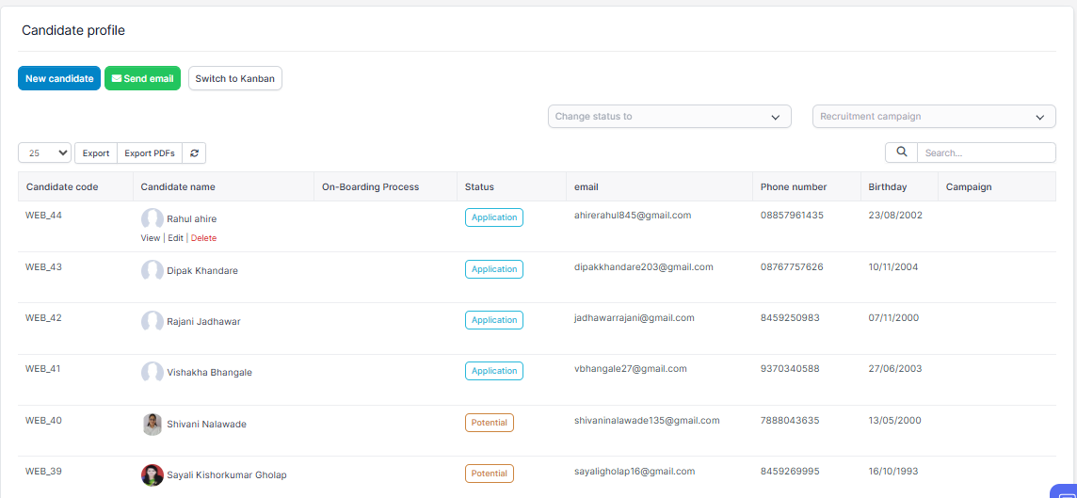
Task: Expand the Recruitment campaign dropdown
Action: pos(933,117)
